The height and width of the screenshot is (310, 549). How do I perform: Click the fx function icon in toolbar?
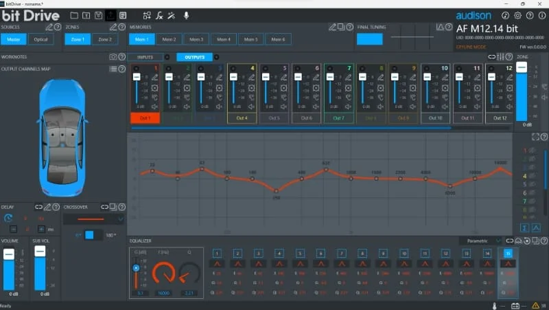pyautogui.click(x=159, y=15)
